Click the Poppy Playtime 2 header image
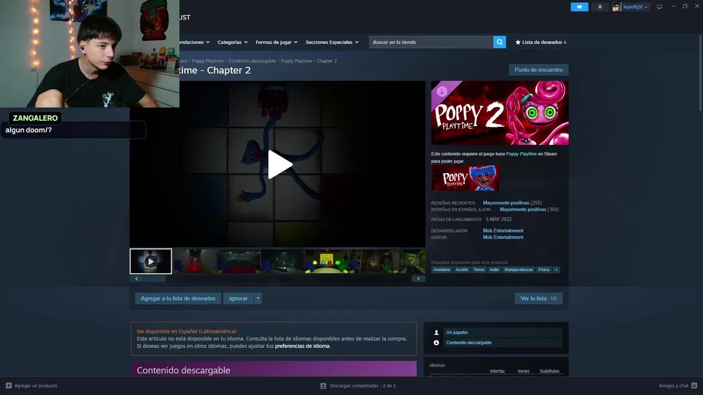Image resolution: width=703 pixels, height=395 pixels. (x=500, y=113)
